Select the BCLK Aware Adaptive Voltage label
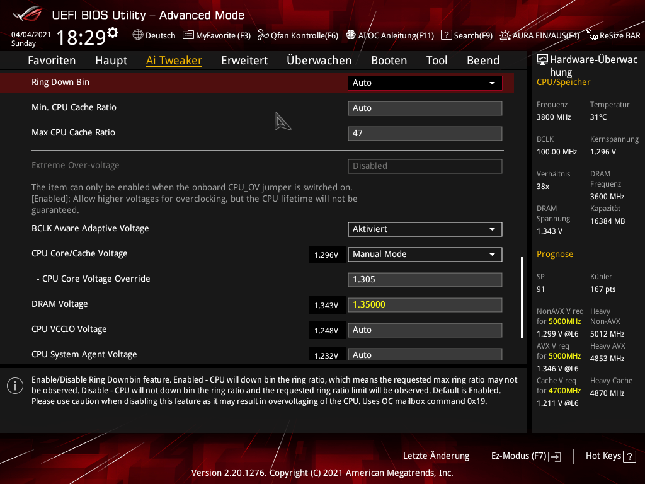The height and width of the screenshot is (484, 645). 90,228
